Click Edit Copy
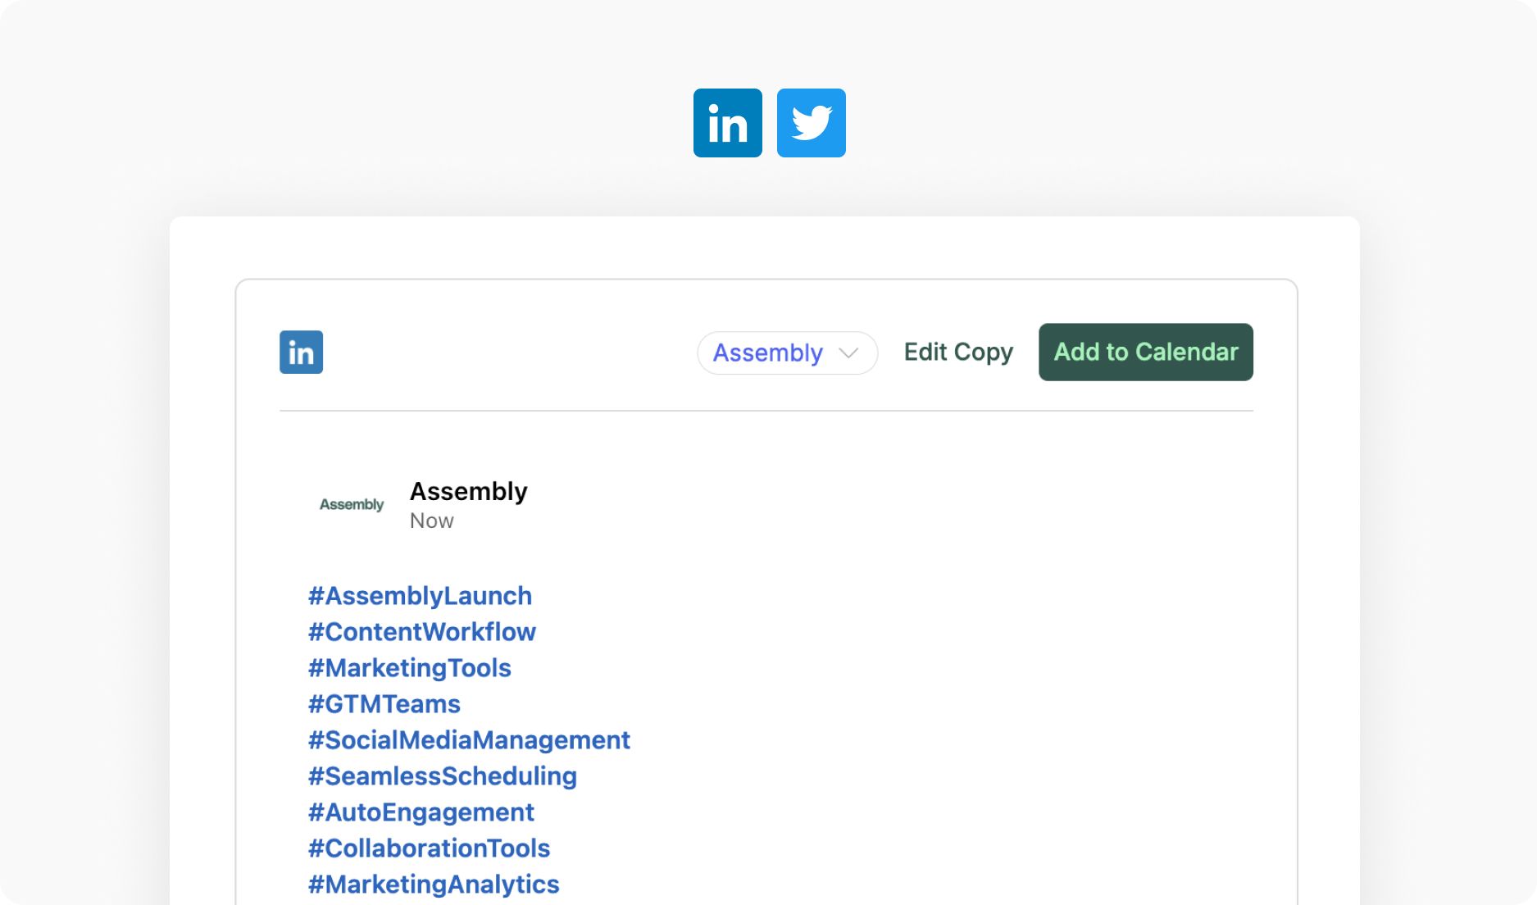This screenshot has height=905, width=1537. coord(958,352)
